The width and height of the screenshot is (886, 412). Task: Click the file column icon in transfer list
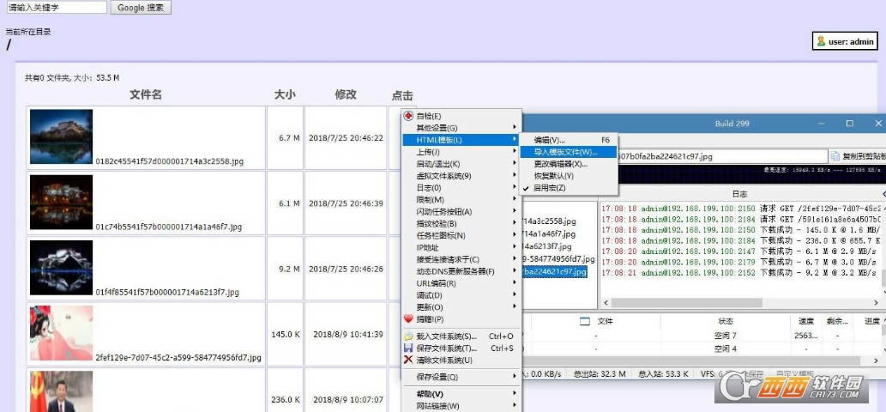[x=585, y=321]
